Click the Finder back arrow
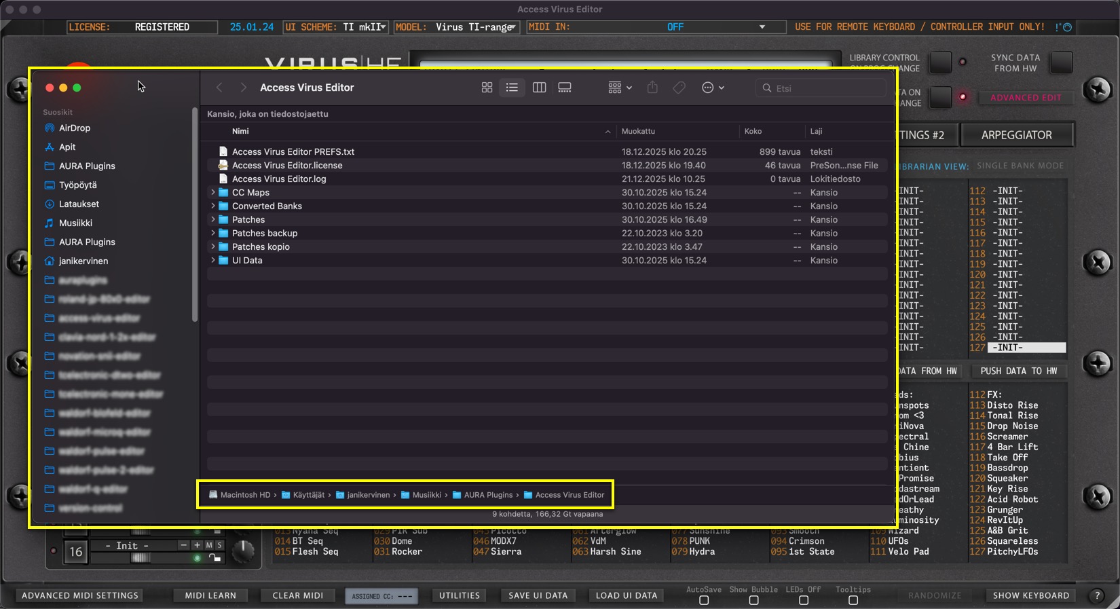 [x=219, y=88]
